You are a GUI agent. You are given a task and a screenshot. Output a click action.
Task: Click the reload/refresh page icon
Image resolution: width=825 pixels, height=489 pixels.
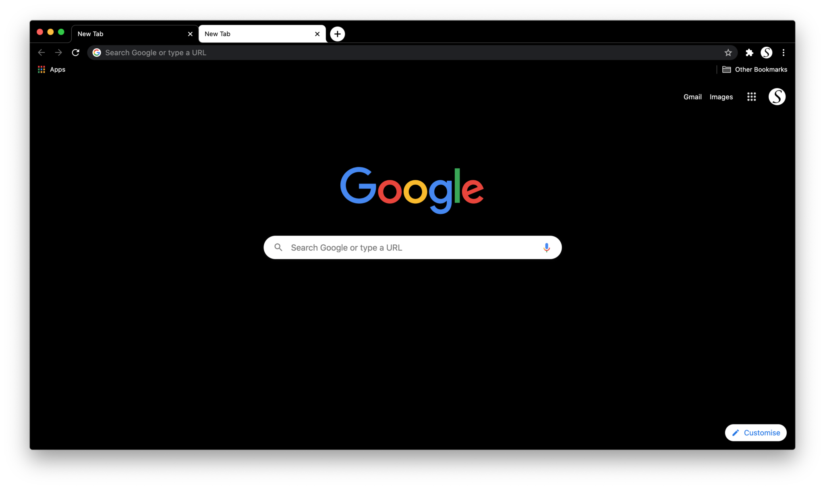[x=76, y=52]
